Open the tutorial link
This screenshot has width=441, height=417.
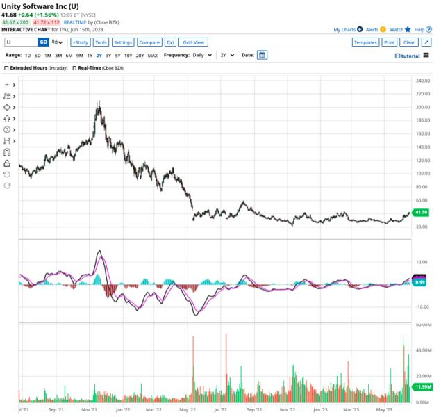[x=408, y=56]
